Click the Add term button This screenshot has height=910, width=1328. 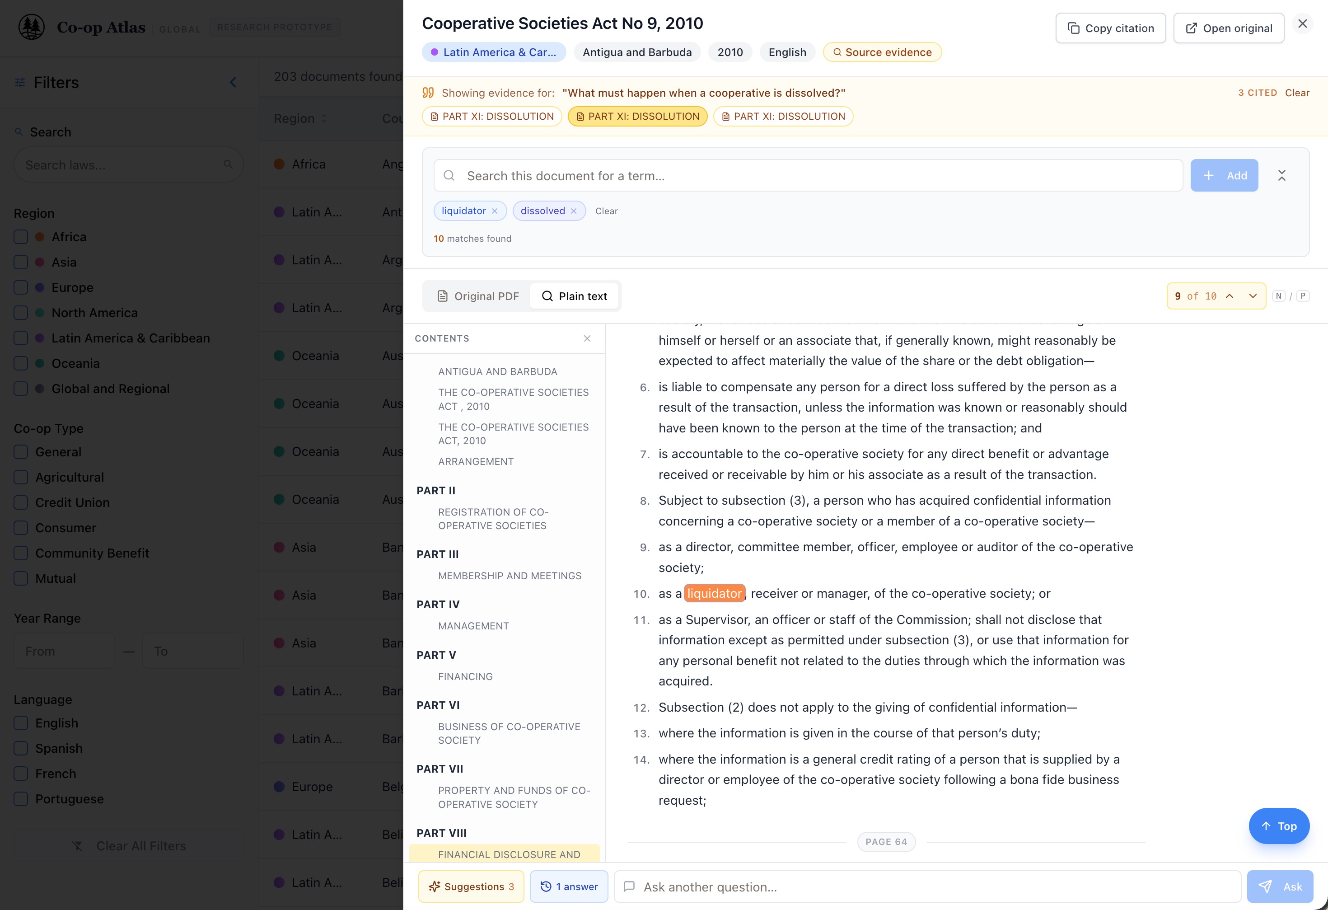pyautogui.click(x=1224, y=175)
